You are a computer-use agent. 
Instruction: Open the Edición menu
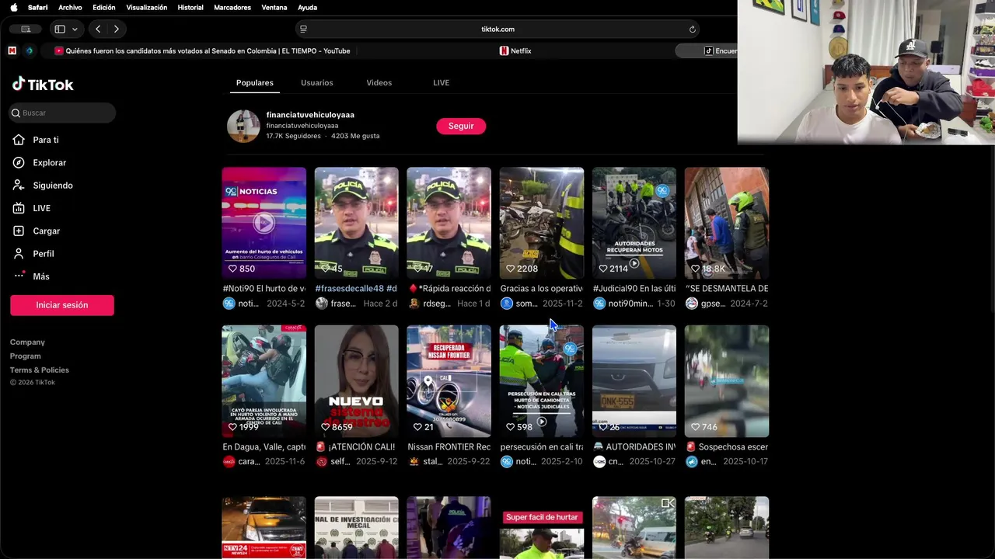coord(104,7)
